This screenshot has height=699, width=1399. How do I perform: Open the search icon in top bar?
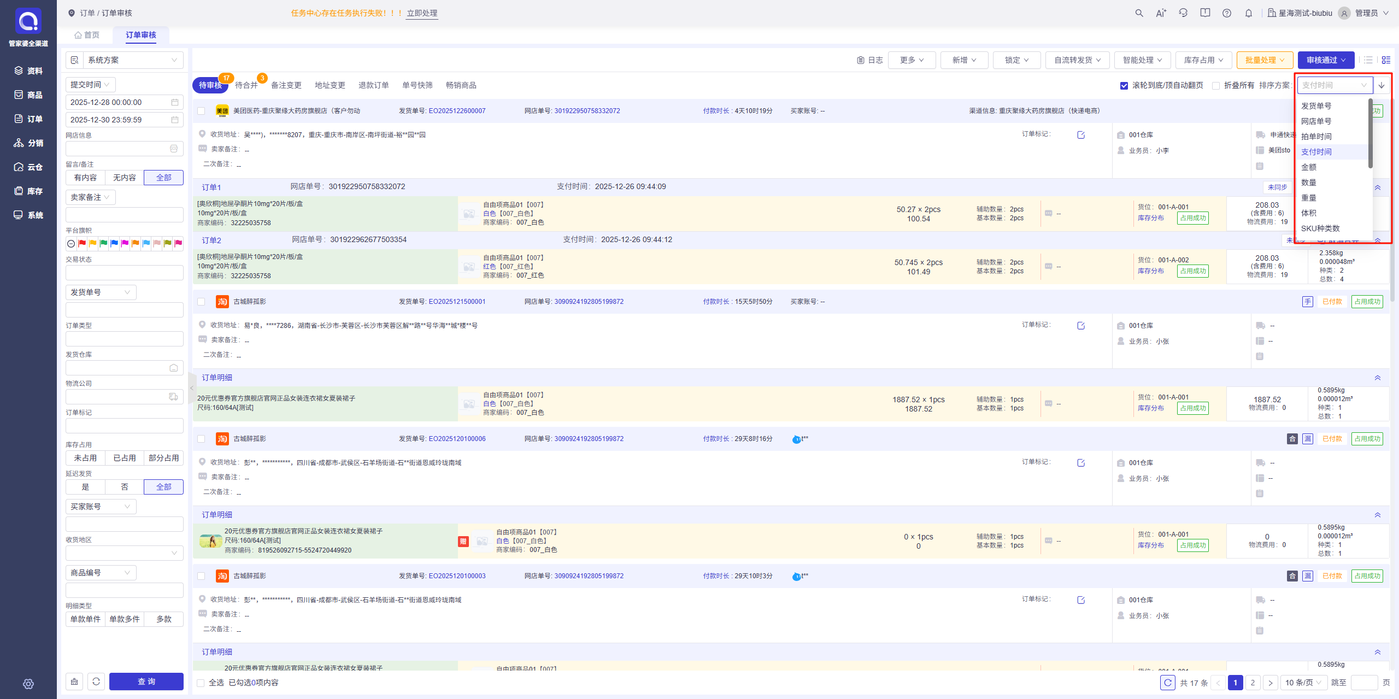(x=1139, y=13)
